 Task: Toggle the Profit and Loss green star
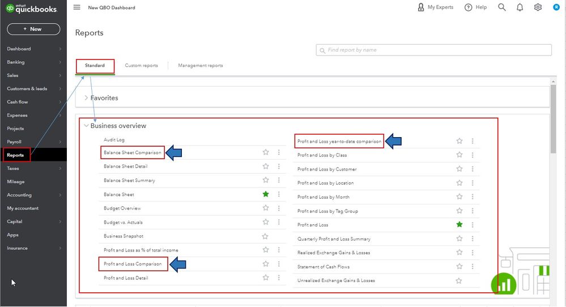pos(459,225)
